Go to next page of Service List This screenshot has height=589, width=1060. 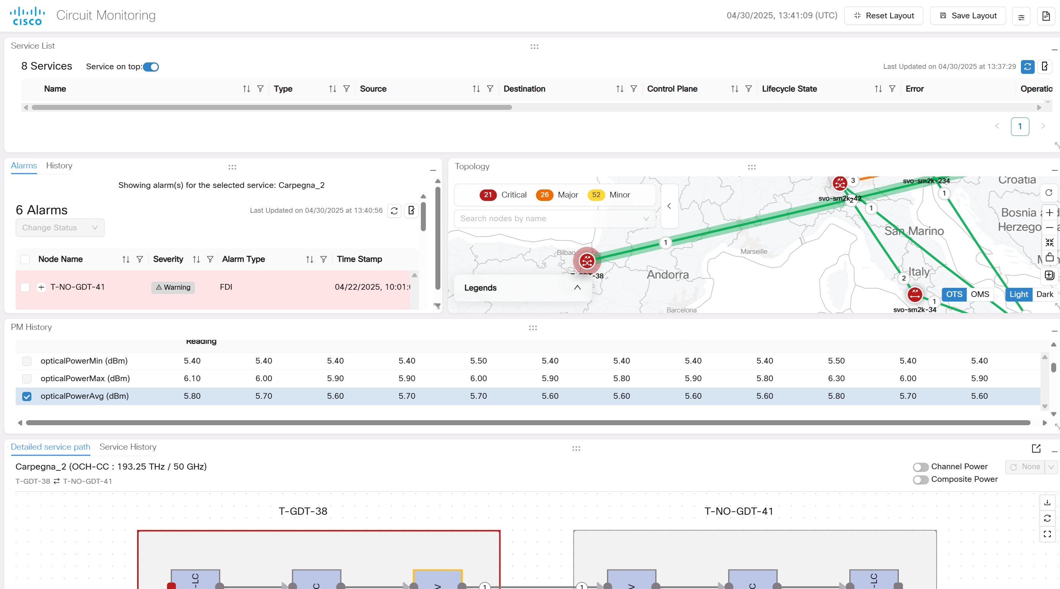1043,126
